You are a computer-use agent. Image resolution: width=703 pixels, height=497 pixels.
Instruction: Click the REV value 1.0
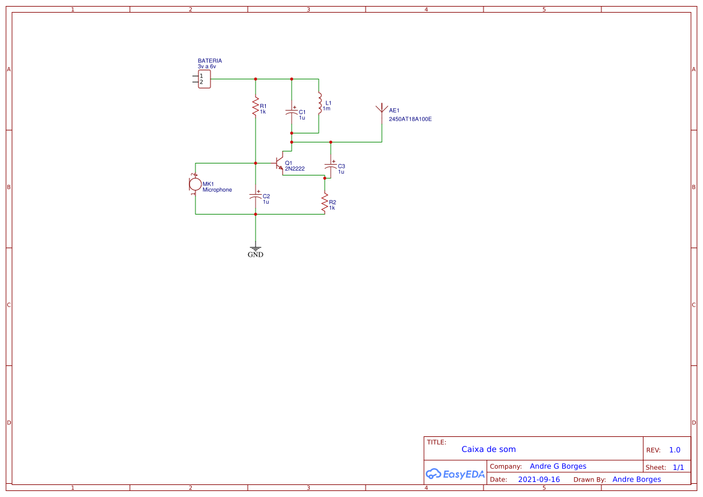coord(674,450)
